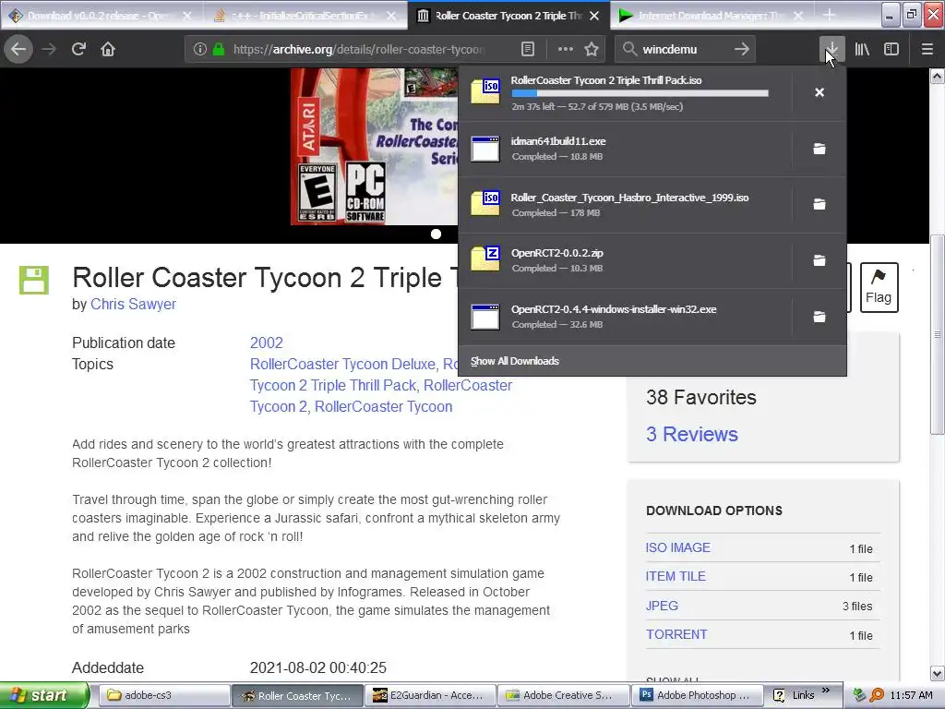Image resolution: width=945 pixels, height=709 pixels.
Task: Open containing folder for OpenRCT2-0.4.4 installer
Action: pos(819,317)
